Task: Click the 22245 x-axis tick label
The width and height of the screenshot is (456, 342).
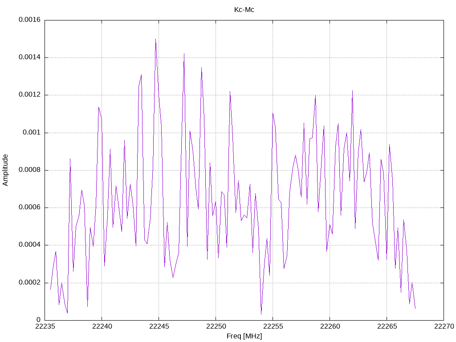Action: coord(159,326)
